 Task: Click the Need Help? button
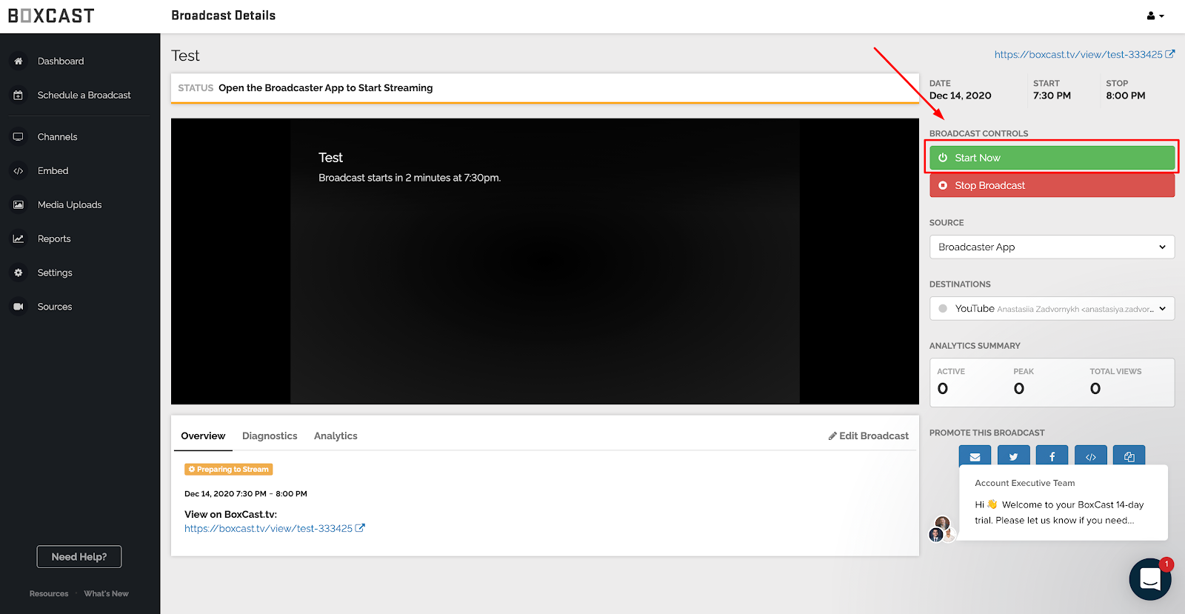79,557
